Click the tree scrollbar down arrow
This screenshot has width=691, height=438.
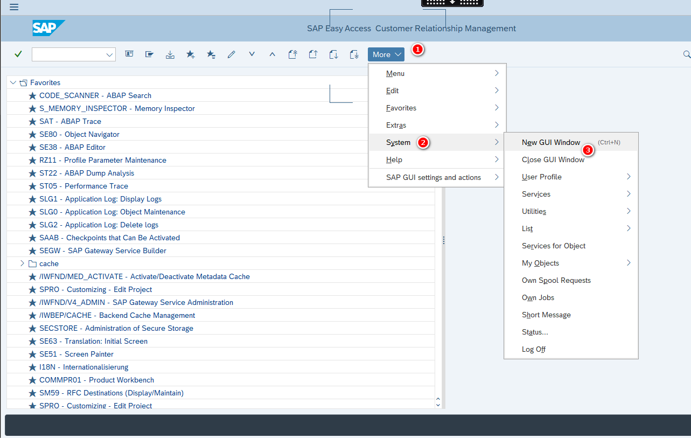[x=438, y=405]
